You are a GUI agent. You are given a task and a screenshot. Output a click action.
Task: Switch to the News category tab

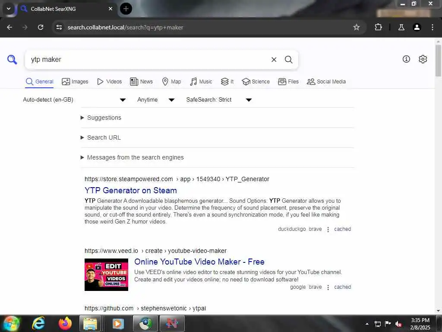[141, 82]
